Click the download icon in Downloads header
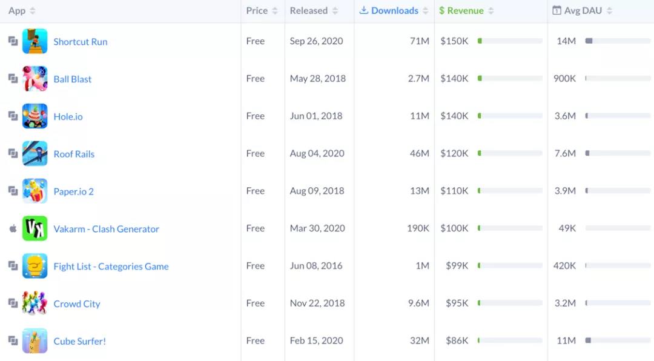 point(364,10)
